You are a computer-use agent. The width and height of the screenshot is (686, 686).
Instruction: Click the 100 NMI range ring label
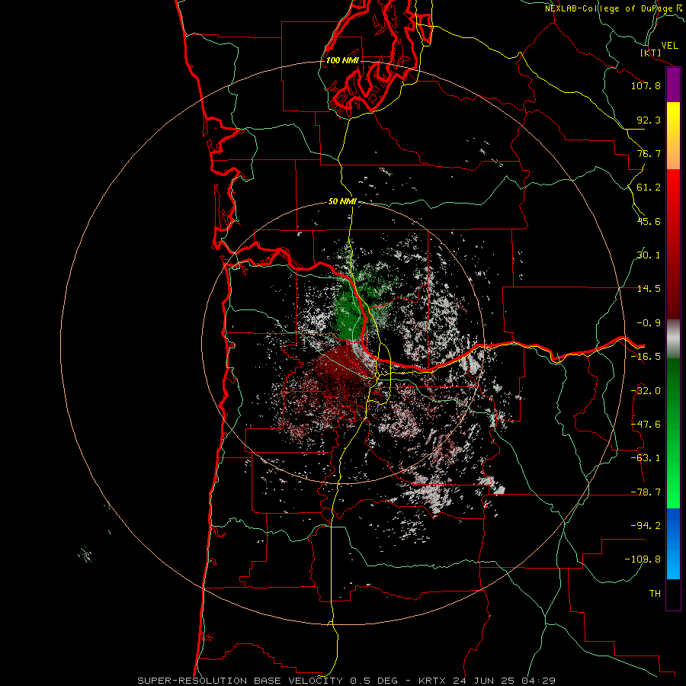tap(342, 60)
